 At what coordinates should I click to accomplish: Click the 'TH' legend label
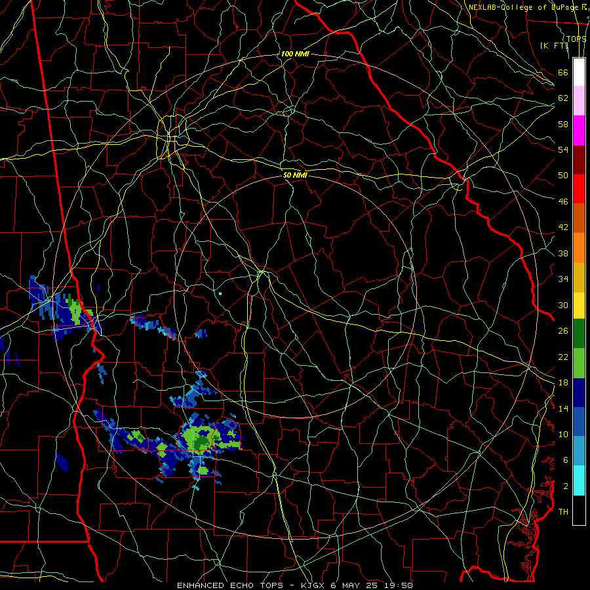[x=563, y=511]
